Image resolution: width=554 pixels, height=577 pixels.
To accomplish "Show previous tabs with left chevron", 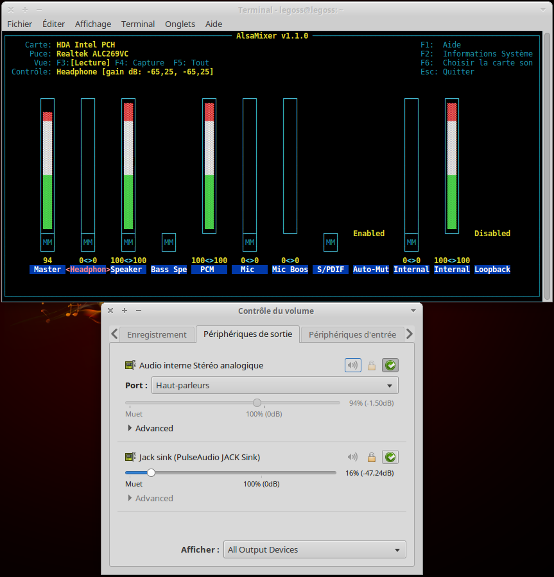I will tap(114, 334).
